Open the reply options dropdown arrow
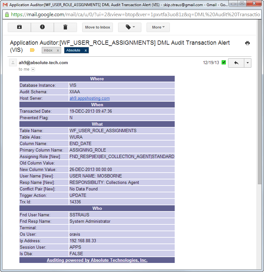The width and height of the screenshot is (264, 272). [247, 62]
